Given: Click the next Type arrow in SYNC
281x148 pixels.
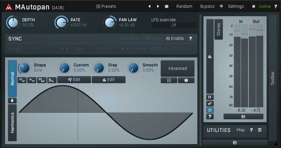Looking at the screenshot, I should click(x=128, y=49).
